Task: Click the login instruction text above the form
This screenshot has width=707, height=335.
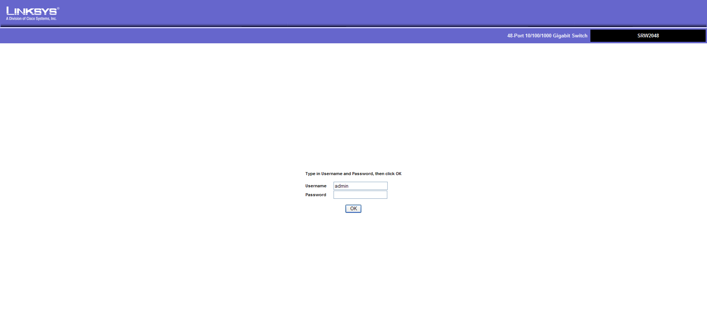Action: coord(353,174)
